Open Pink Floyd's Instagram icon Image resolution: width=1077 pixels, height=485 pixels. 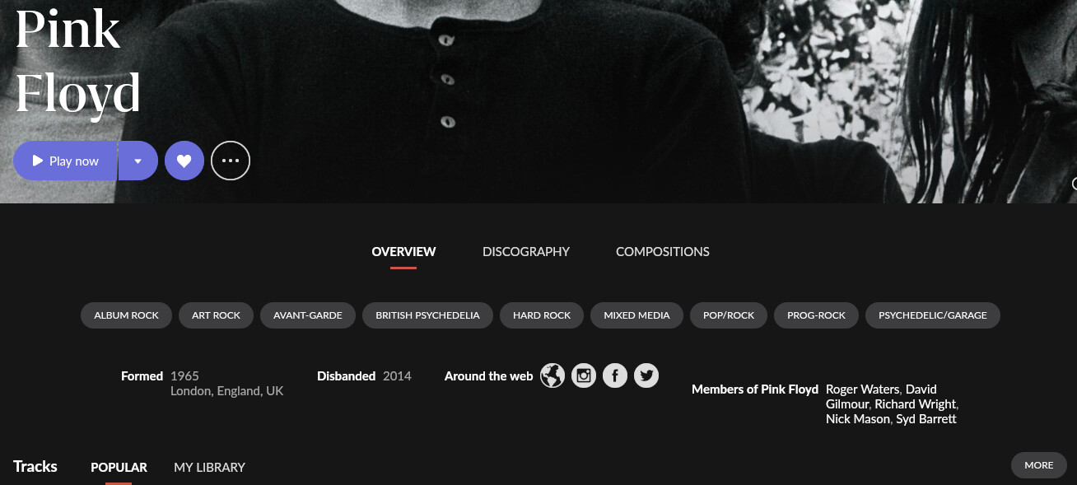point(584,376)
